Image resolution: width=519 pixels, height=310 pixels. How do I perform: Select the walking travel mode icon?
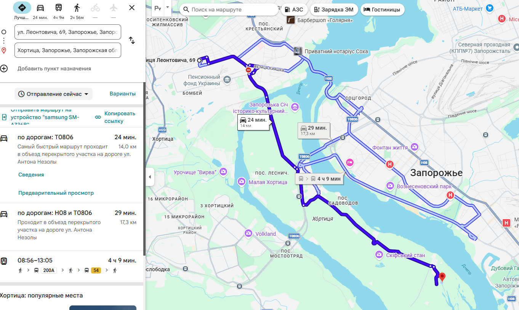pos(77,8)
